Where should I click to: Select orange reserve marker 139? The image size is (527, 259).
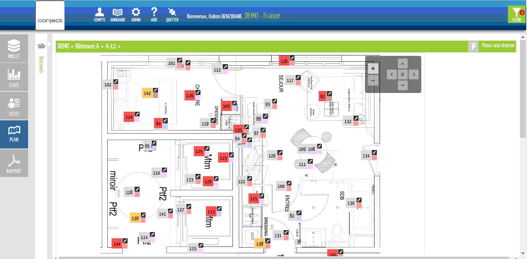coord(135,218)
